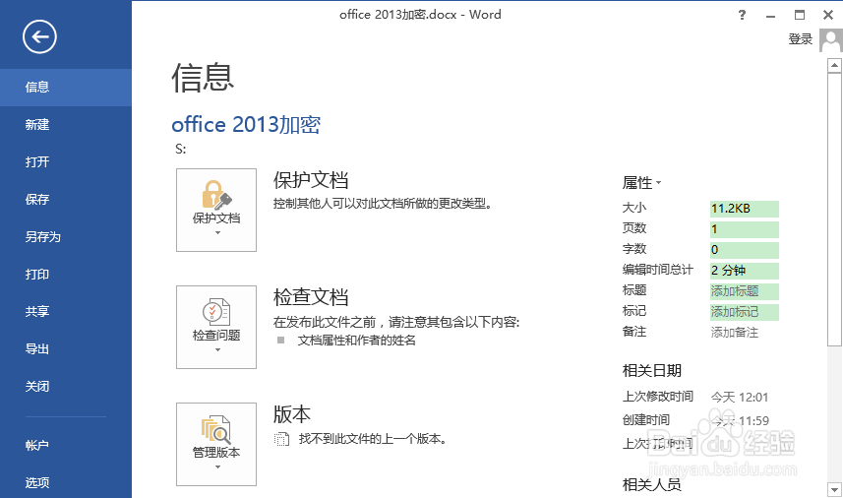This screenshot has height=498, width=843.
Task: Minimize the Word window
Action: click(x=770, y=15)
